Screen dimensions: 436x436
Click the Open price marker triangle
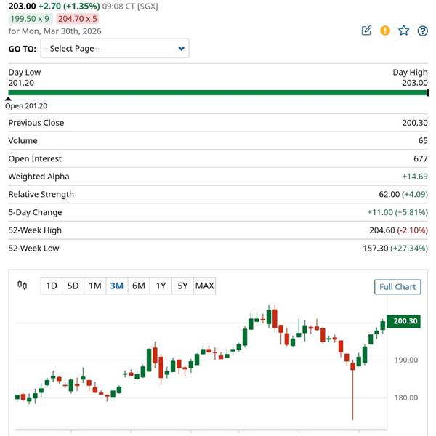(8, 98)
